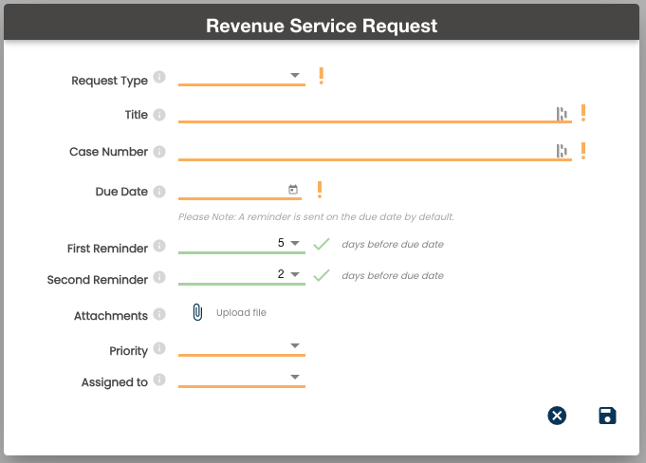Viewport: 646px width, 463px height.
Task: Click the info icon beside Case Number
Action: click(x=159, y=152)
